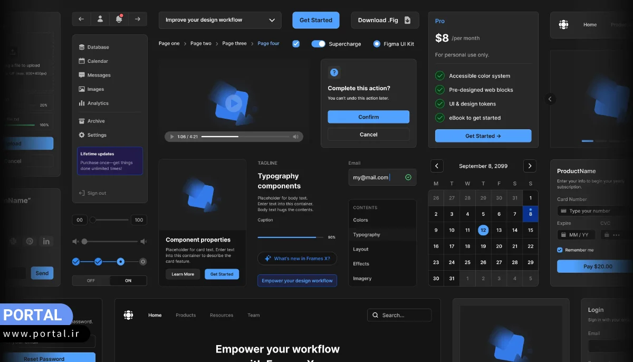The height and width of the screenshot is (362, 633).
Task: Open the MM / YY expire dropdown
Action: [x=576, y=234]
